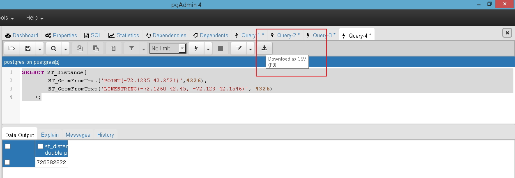
Task: Select the Copy icon in the toolbar
Action: coord(80,48)
